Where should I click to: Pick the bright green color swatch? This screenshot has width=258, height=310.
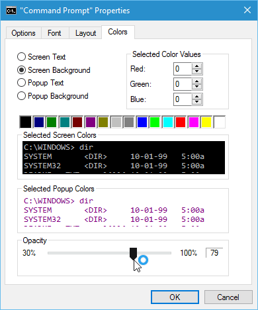tap(155, 122)
